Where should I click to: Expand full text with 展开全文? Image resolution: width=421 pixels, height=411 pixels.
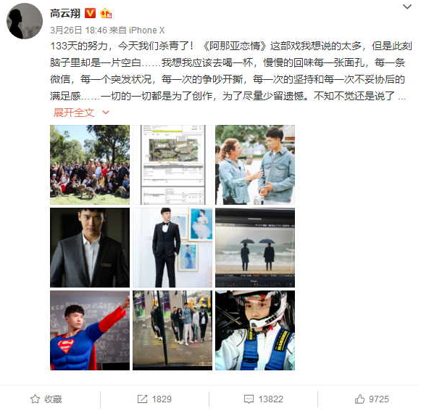coord(74,113)
